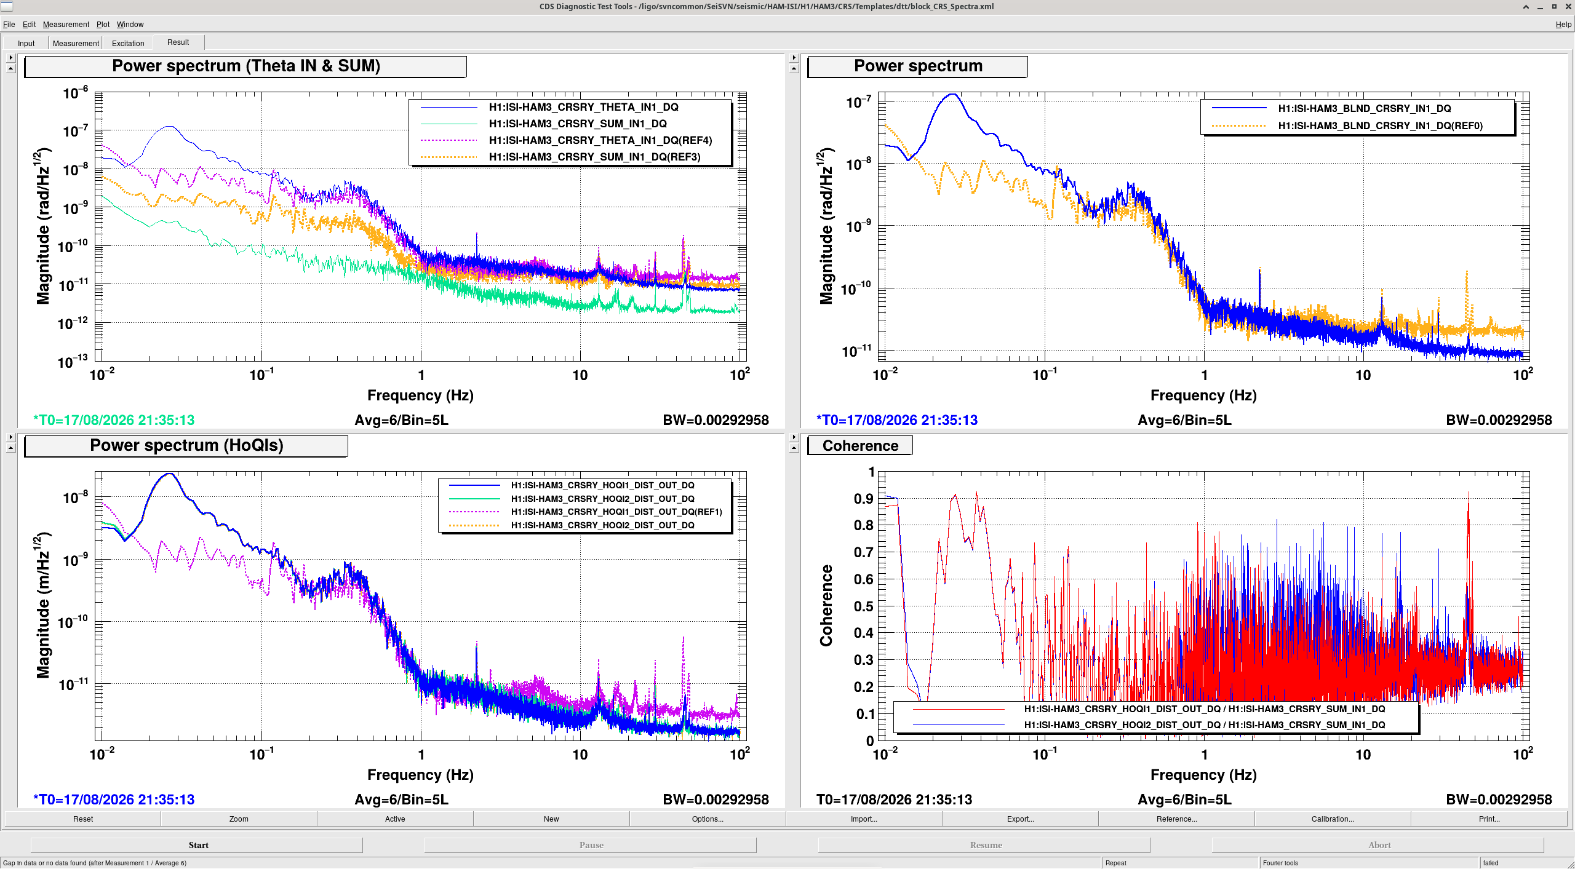Click up-arrow button beside Coherence plot
1575x869 pixels.
[794, 448]
